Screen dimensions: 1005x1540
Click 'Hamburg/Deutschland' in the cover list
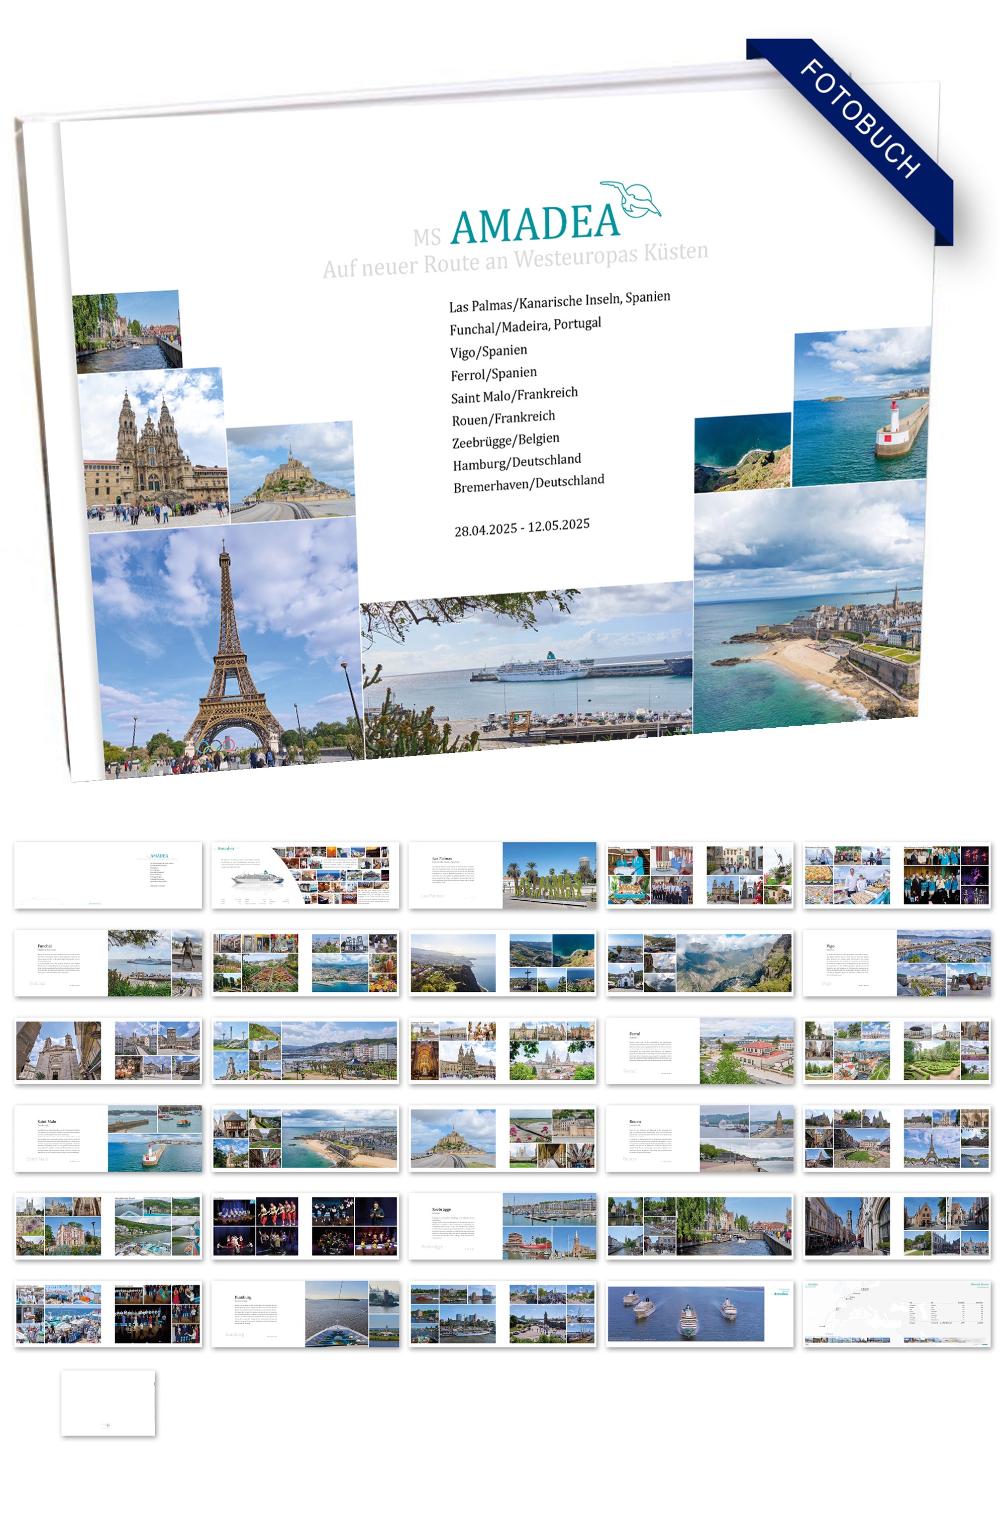[x=517, y=462]
